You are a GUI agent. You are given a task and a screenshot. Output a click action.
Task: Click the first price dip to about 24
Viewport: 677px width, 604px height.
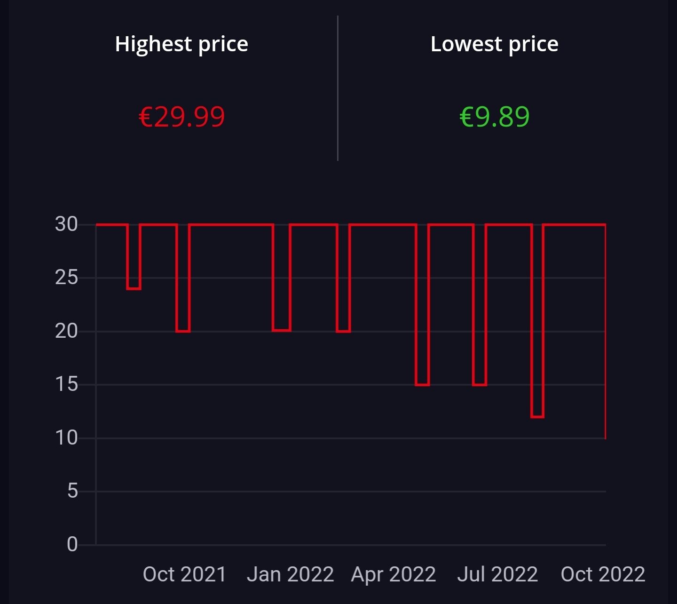click(134, 288)
